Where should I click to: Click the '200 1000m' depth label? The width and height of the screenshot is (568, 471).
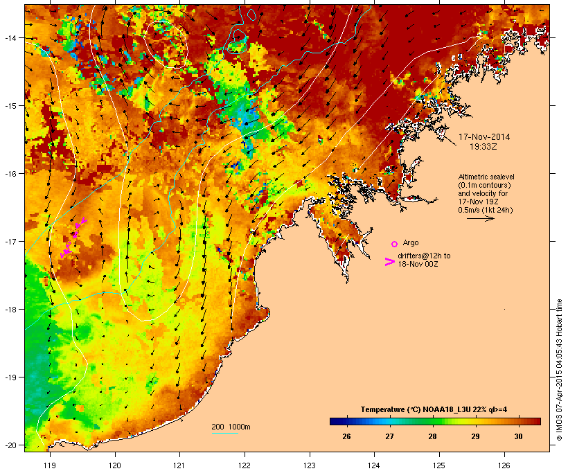point(231,427)
